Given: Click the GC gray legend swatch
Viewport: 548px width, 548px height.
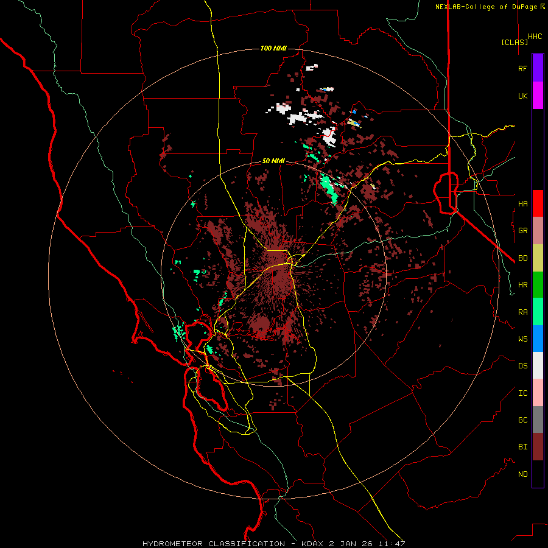Looking at the screenshot, I should click(x=538, y=420).
